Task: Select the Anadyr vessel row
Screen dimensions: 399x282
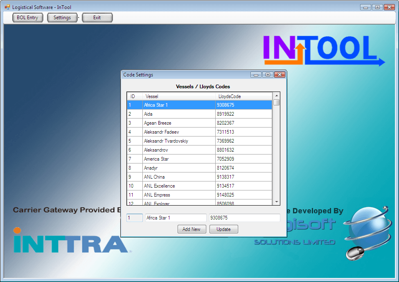Action: [200, 168]
